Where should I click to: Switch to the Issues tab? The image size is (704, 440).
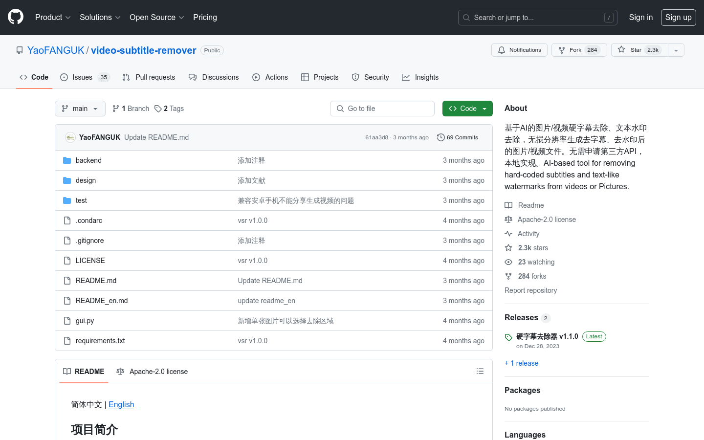[85, 77]
